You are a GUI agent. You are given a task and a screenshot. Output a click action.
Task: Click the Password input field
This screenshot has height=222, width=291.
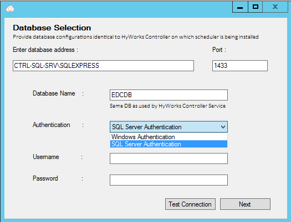(x=169, y=180)
